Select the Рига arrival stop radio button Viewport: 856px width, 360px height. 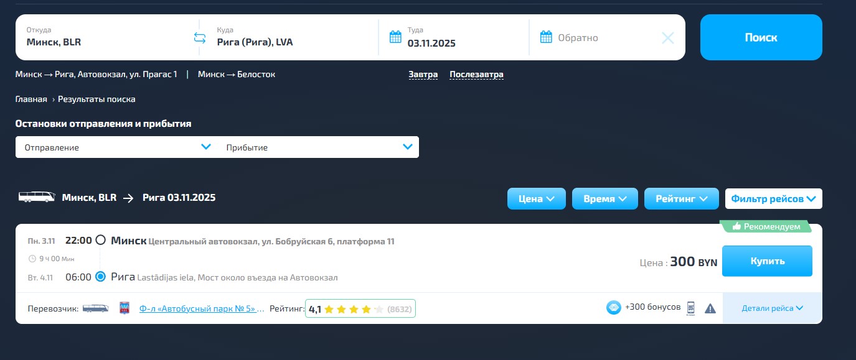[101, 277]
